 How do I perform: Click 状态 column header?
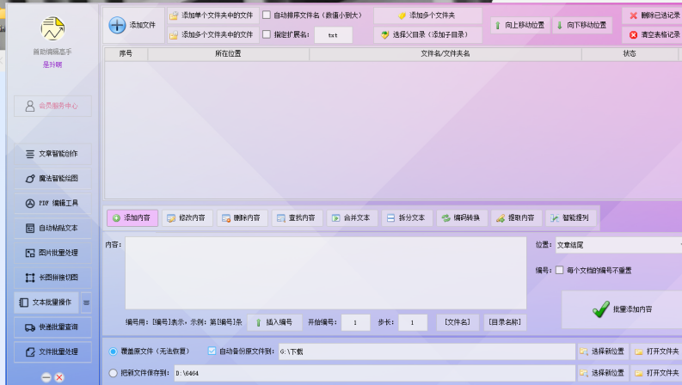pos(630,54)
